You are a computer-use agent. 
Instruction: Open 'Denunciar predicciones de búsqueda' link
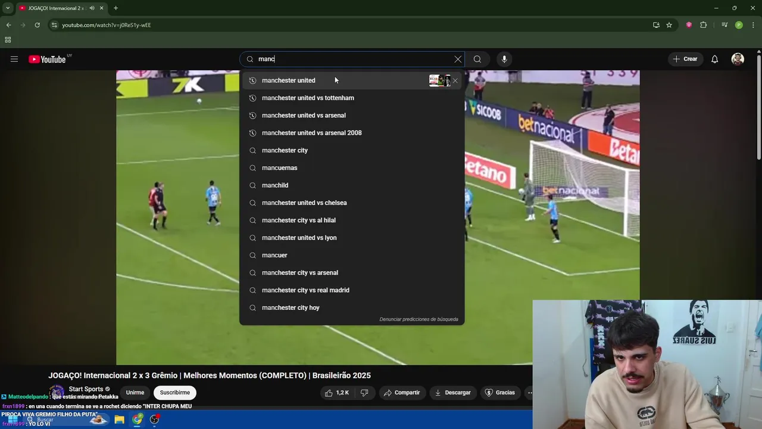click(x=419, y=319)
